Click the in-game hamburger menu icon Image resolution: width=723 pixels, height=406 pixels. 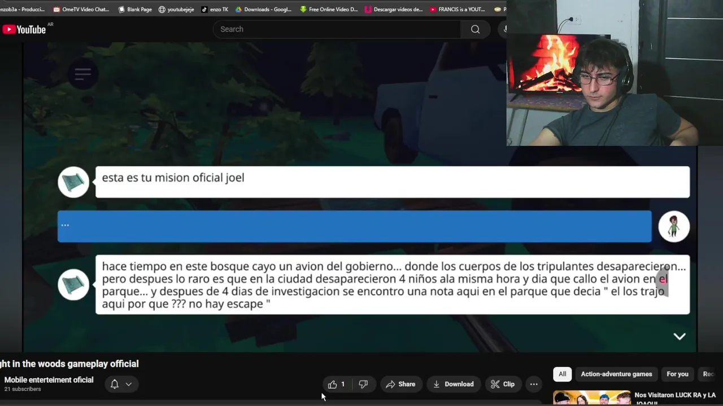pos(82,73)
